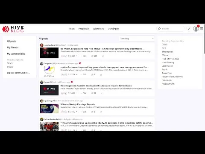The width and height of the screenshot is (205, 154).
Task: Open the Witnesses nav item
Action: click(98, 29)
